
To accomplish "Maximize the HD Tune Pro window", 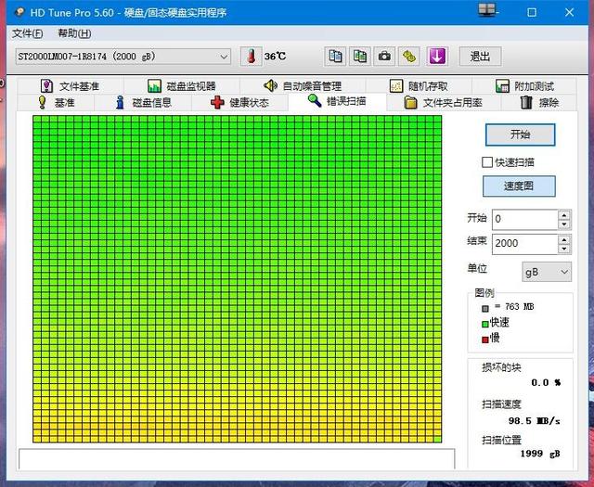I will click(532, 12).
